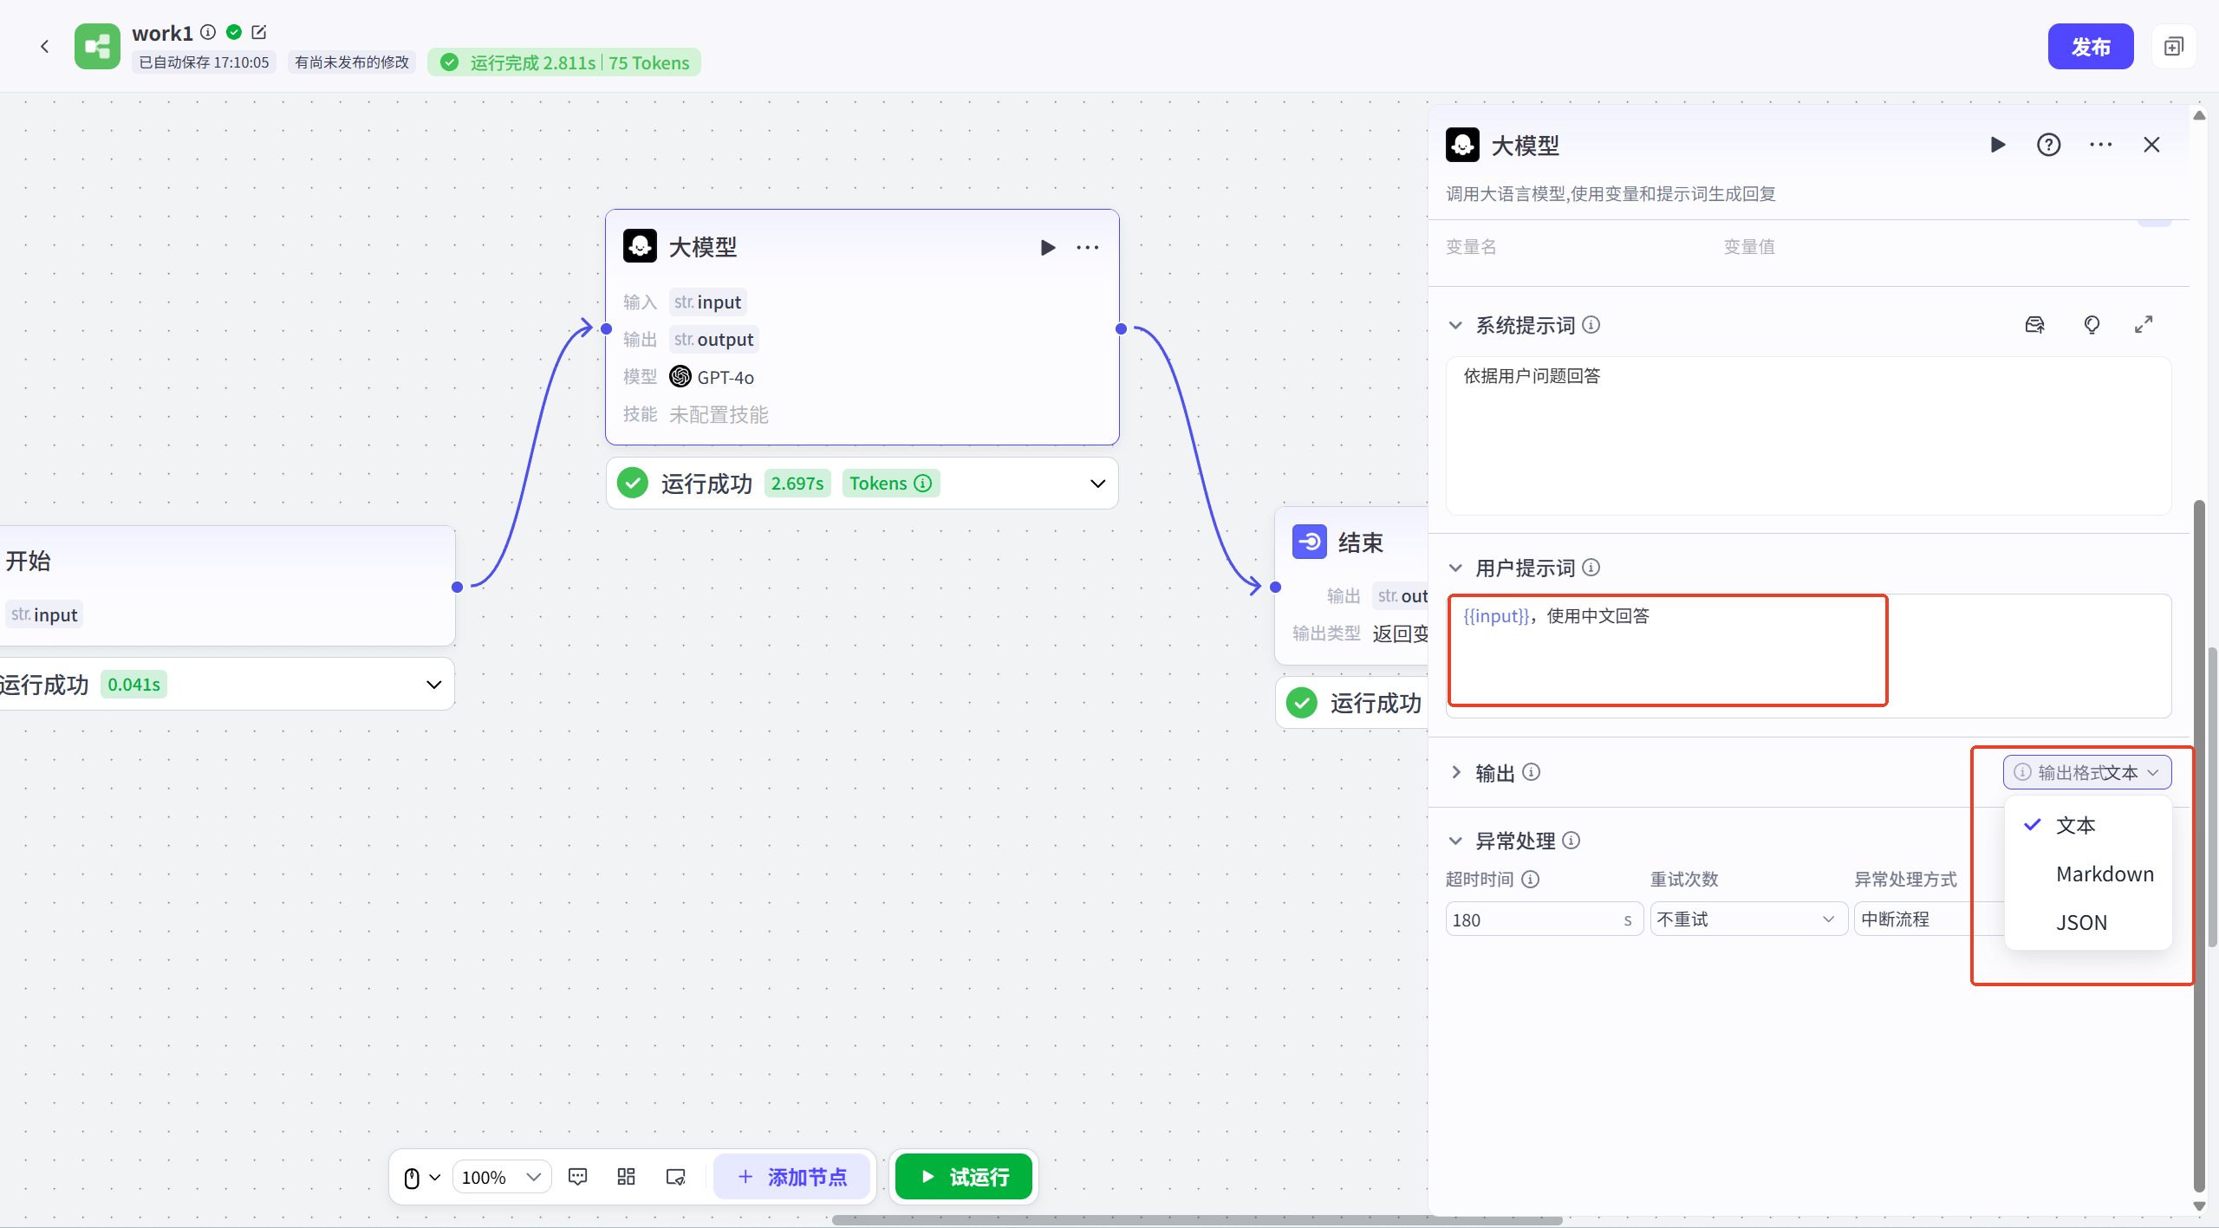Viewport: 2219px width, 1228px height.
Task: Open the 不重试 retry count dropdown
Action: (1747, 919)
